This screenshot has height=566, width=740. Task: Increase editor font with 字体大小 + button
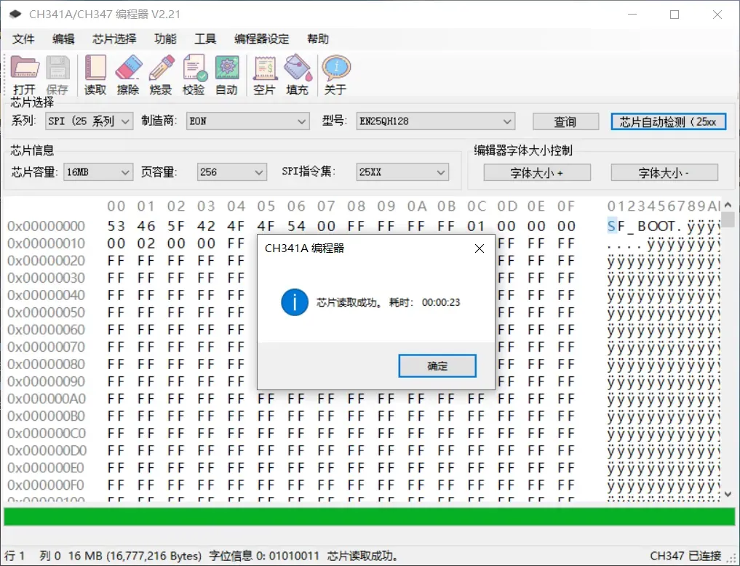pyautogui.click(x=537, y=172)
